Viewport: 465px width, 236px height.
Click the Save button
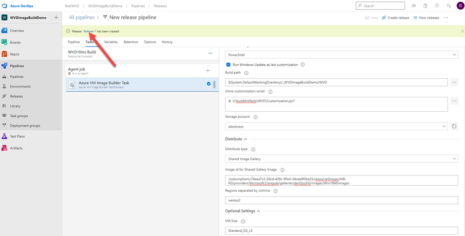pyautogui.click(x=371, y=18)
